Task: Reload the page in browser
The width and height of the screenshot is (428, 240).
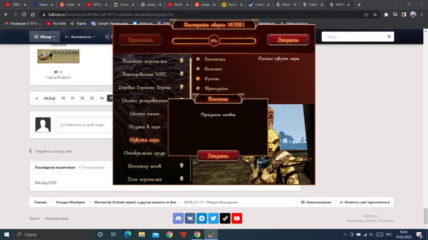Action: pyautogui.click(x=24, y=15)
